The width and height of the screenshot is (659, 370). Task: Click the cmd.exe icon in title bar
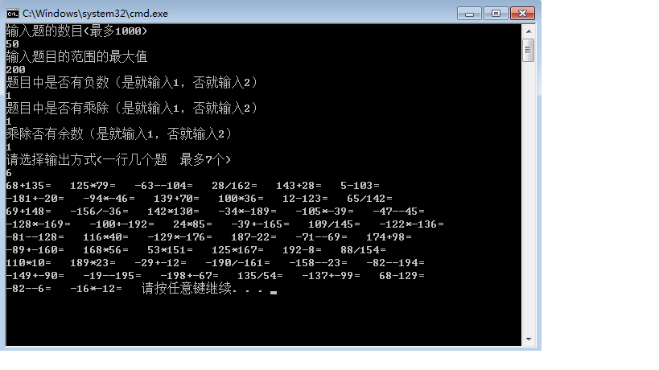pos(13,14)
